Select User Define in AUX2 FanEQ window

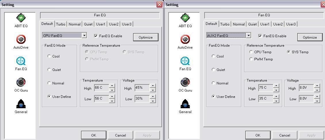tap(213, 96)
